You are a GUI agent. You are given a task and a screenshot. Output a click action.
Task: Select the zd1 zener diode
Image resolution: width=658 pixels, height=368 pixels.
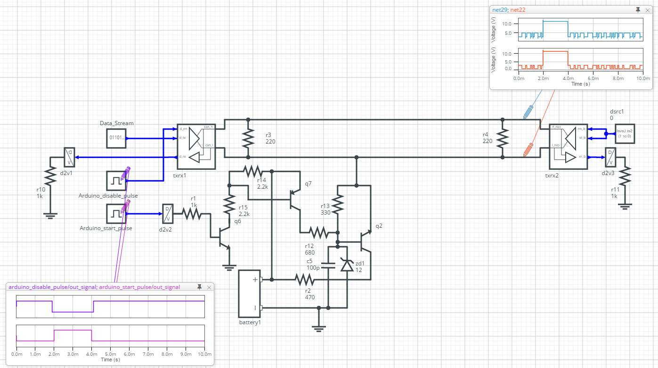click(x=347, y=265)
